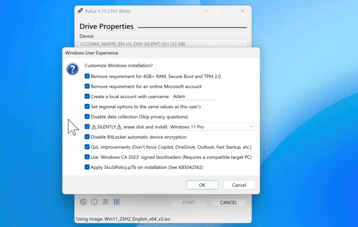Click the Drive Properties heading
The width and height of the screenshot is (358, 227).
[x=106, y=27]
